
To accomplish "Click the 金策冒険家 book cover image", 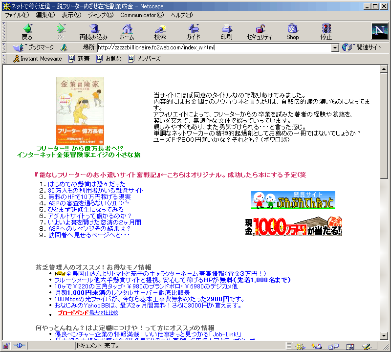I will pyautogui.click(x=80, y=111).
